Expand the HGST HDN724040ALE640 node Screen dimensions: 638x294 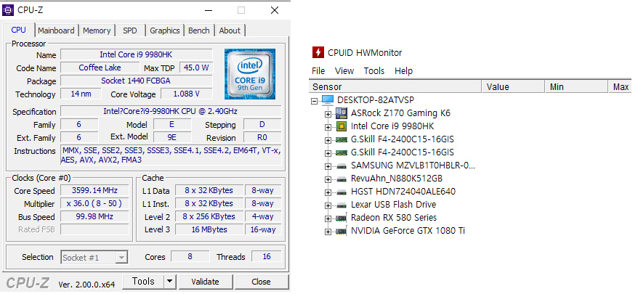pyautogui.click(x=328, y=192)
